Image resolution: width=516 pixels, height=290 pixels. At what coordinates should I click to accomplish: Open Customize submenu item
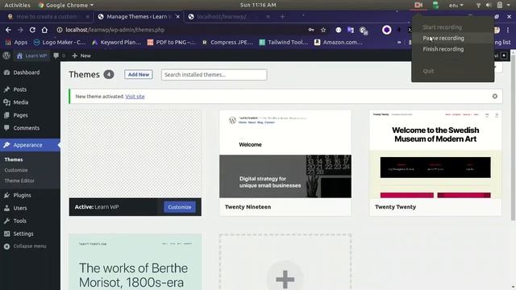click(16, 170)
